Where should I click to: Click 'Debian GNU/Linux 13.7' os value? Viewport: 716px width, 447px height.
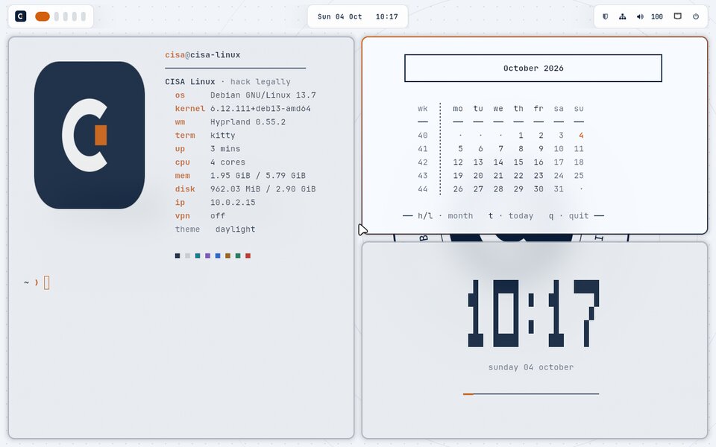263,95
